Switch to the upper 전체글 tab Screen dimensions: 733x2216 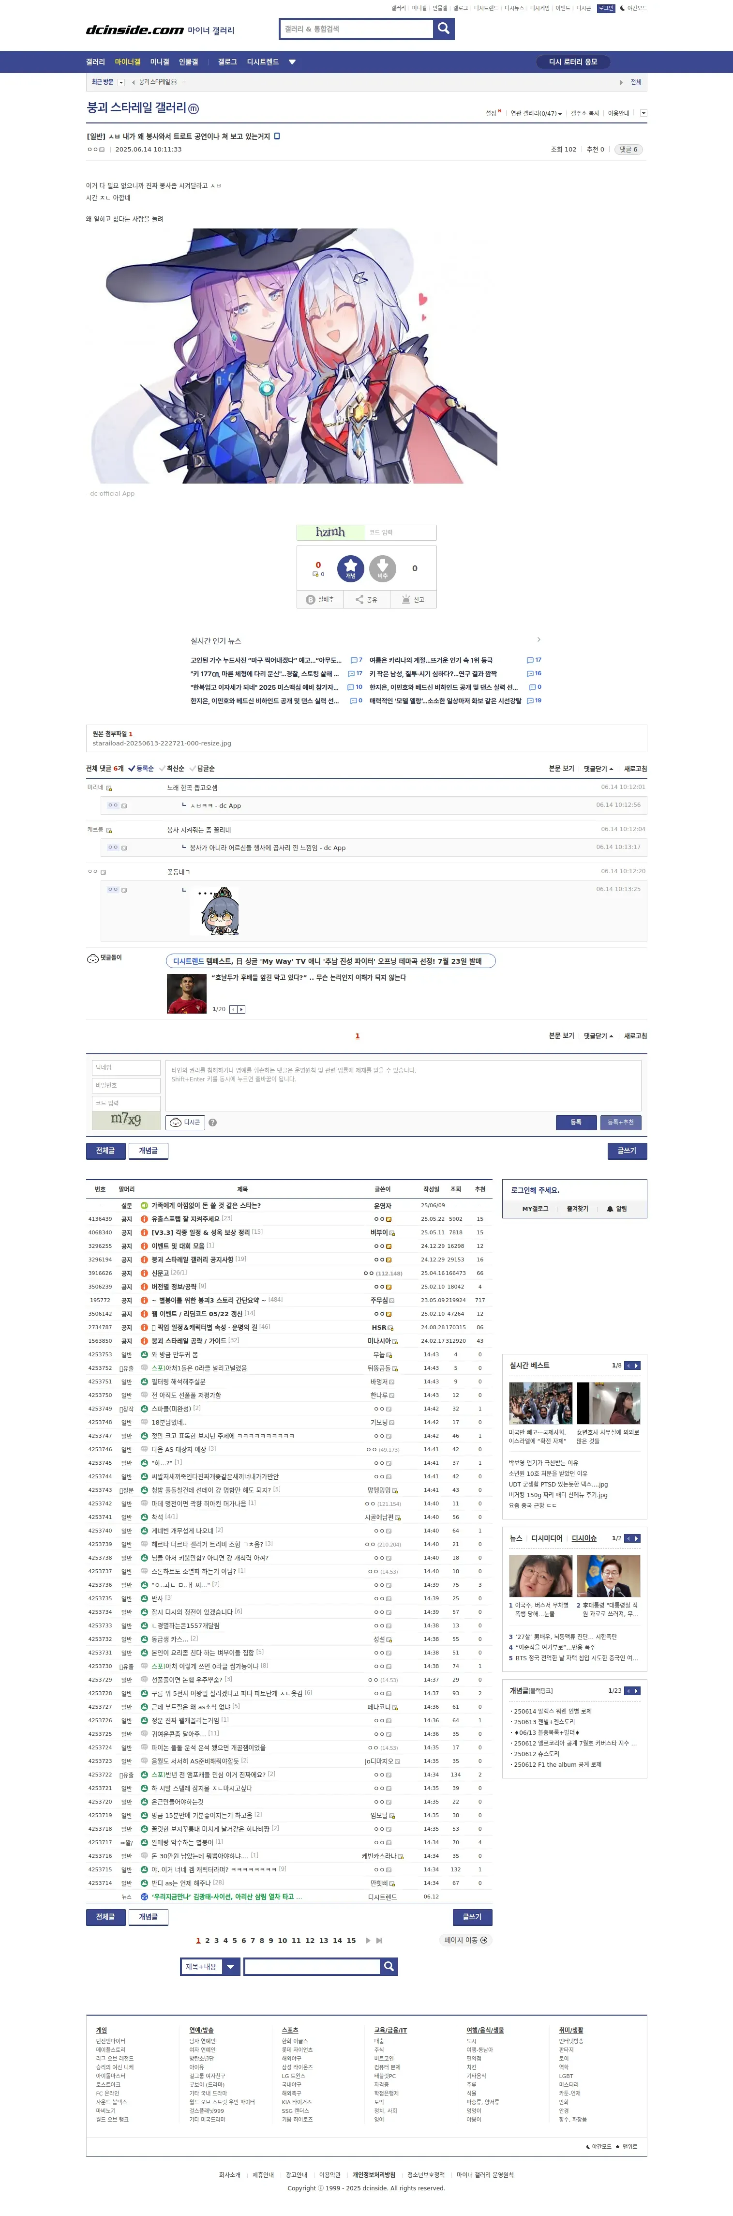(x=105, y=1151)
